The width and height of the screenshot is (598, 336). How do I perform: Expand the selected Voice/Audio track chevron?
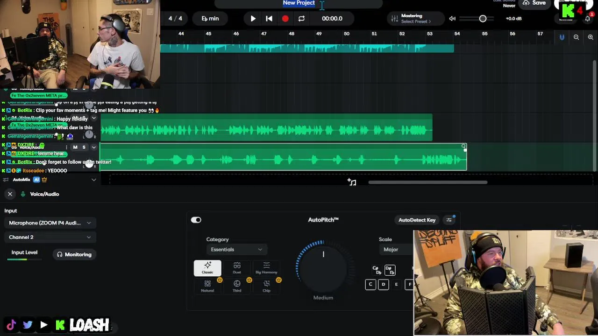pos(93,147)
